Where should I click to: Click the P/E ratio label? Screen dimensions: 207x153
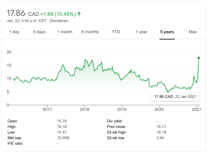tap(15, 143)
